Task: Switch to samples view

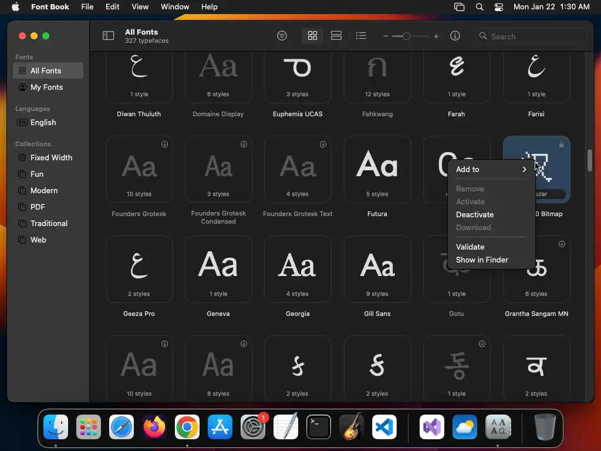Action: click(x=336, y=36)
